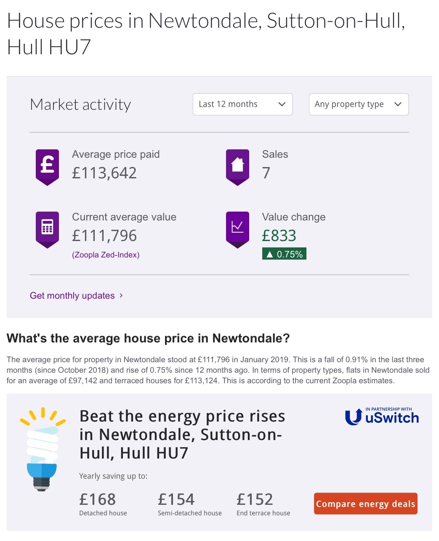Viewport: 439px width, 541px height.
Task: Click the chart Value change icon
Action: tap(237, 228)
